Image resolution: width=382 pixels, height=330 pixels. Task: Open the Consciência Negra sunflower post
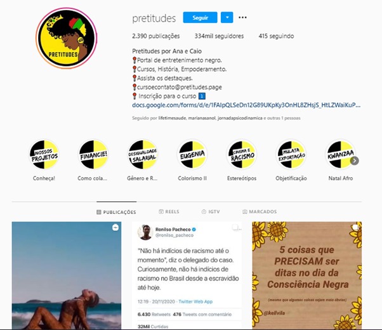pyautogui.click(x=307, y=275)
